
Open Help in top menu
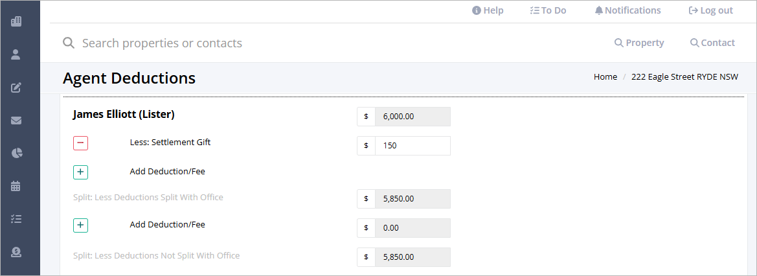pyautogui.click(x=488, y=10)
